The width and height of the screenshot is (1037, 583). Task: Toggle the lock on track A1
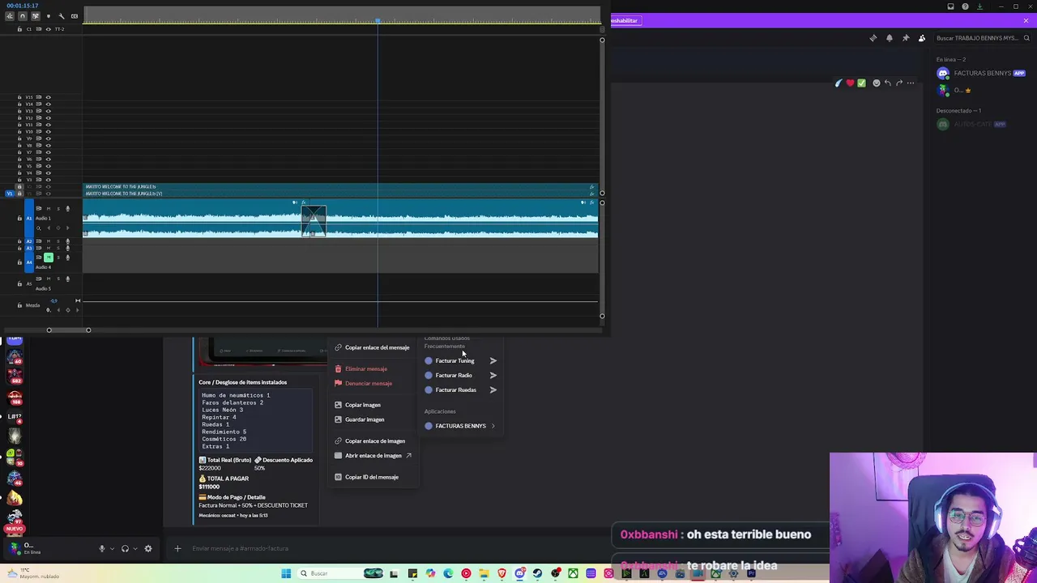[x=19, y=219]
